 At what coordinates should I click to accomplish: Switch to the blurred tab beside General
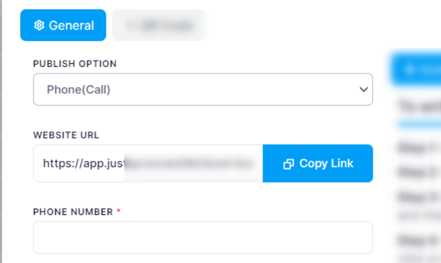point(159,26)
